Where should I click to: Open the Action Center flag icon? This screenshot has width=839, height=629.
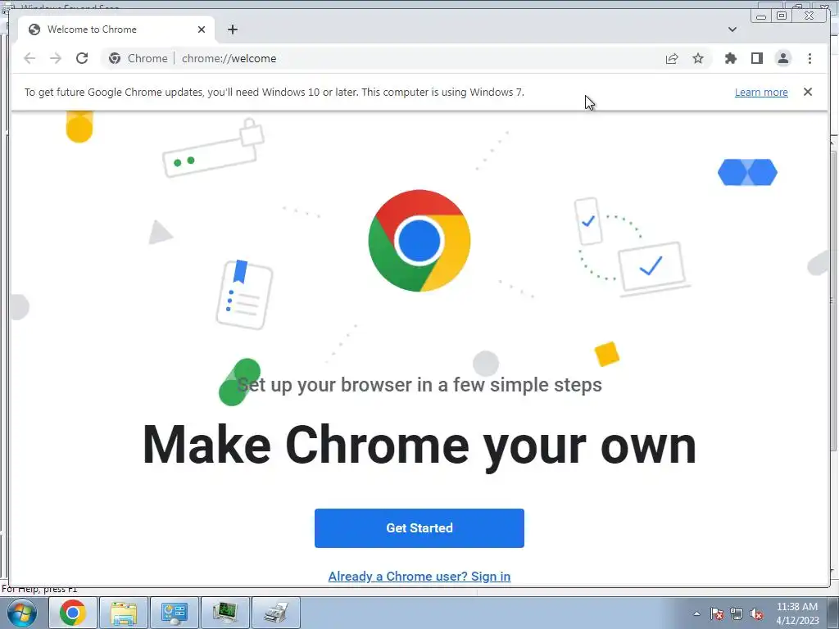click(717, 613)
